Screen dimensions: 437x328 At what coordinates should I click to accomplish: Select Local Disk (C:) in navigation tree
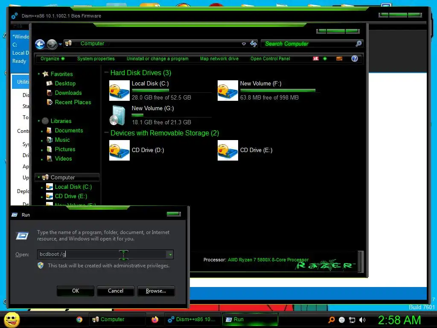pos(73,187)
